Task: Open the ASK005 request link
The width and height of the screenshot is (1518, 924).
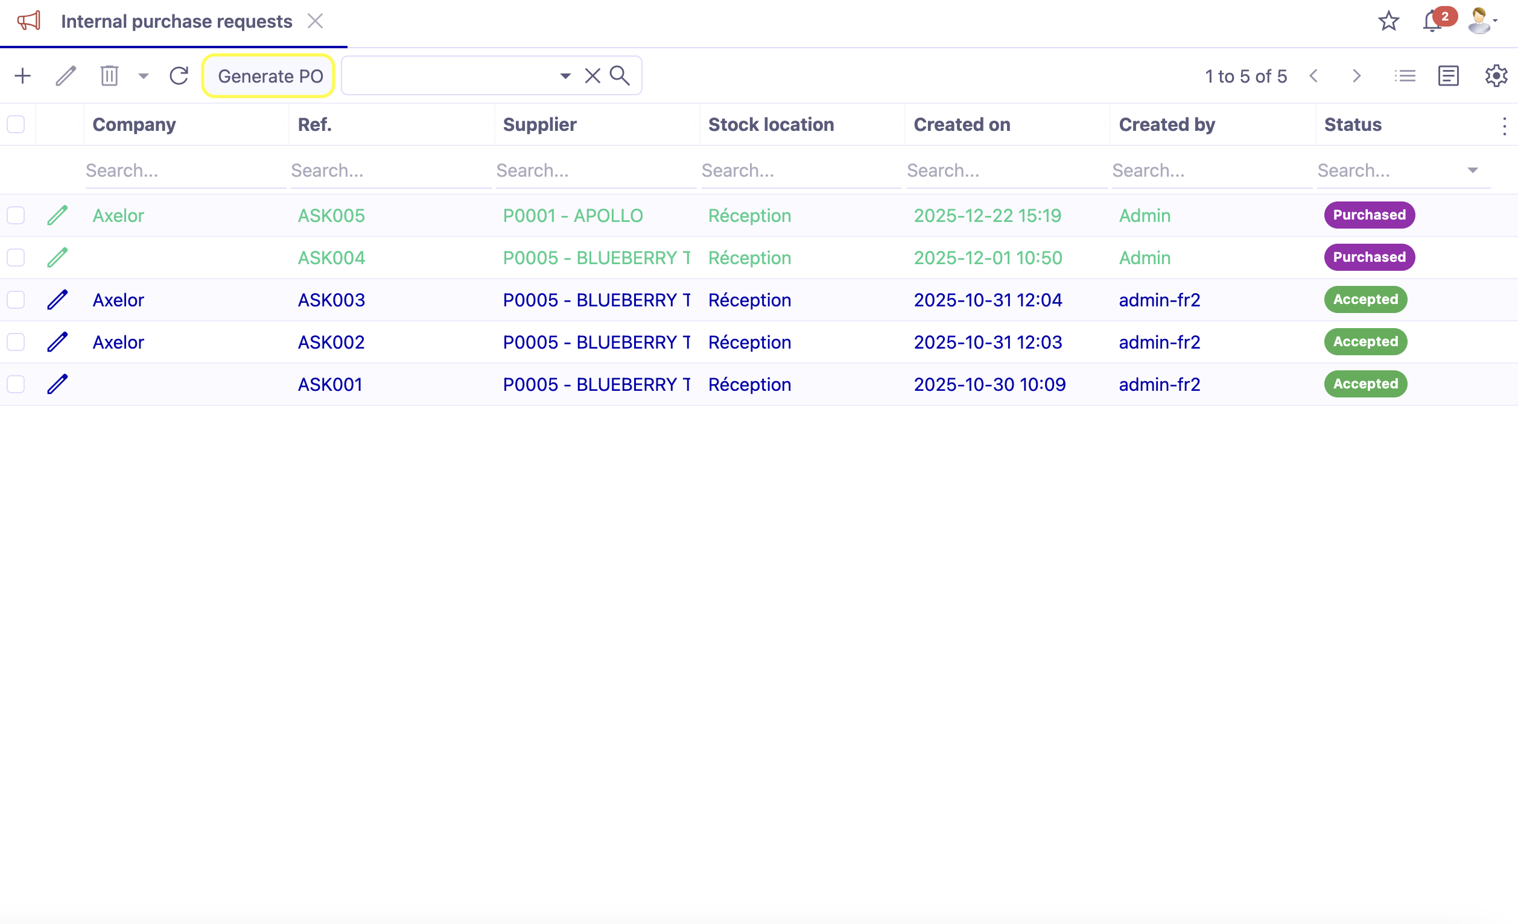Action: pos(331,215)
